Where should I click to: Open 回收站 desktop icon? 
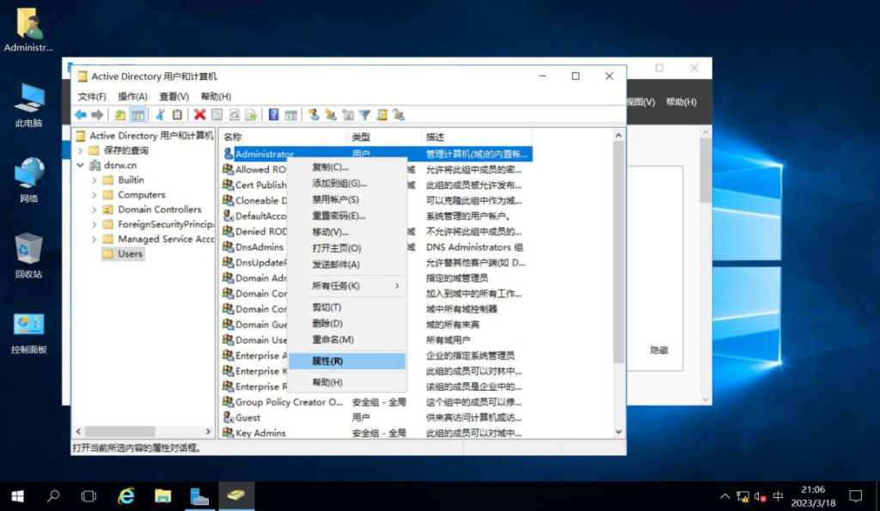pos(28,256)
